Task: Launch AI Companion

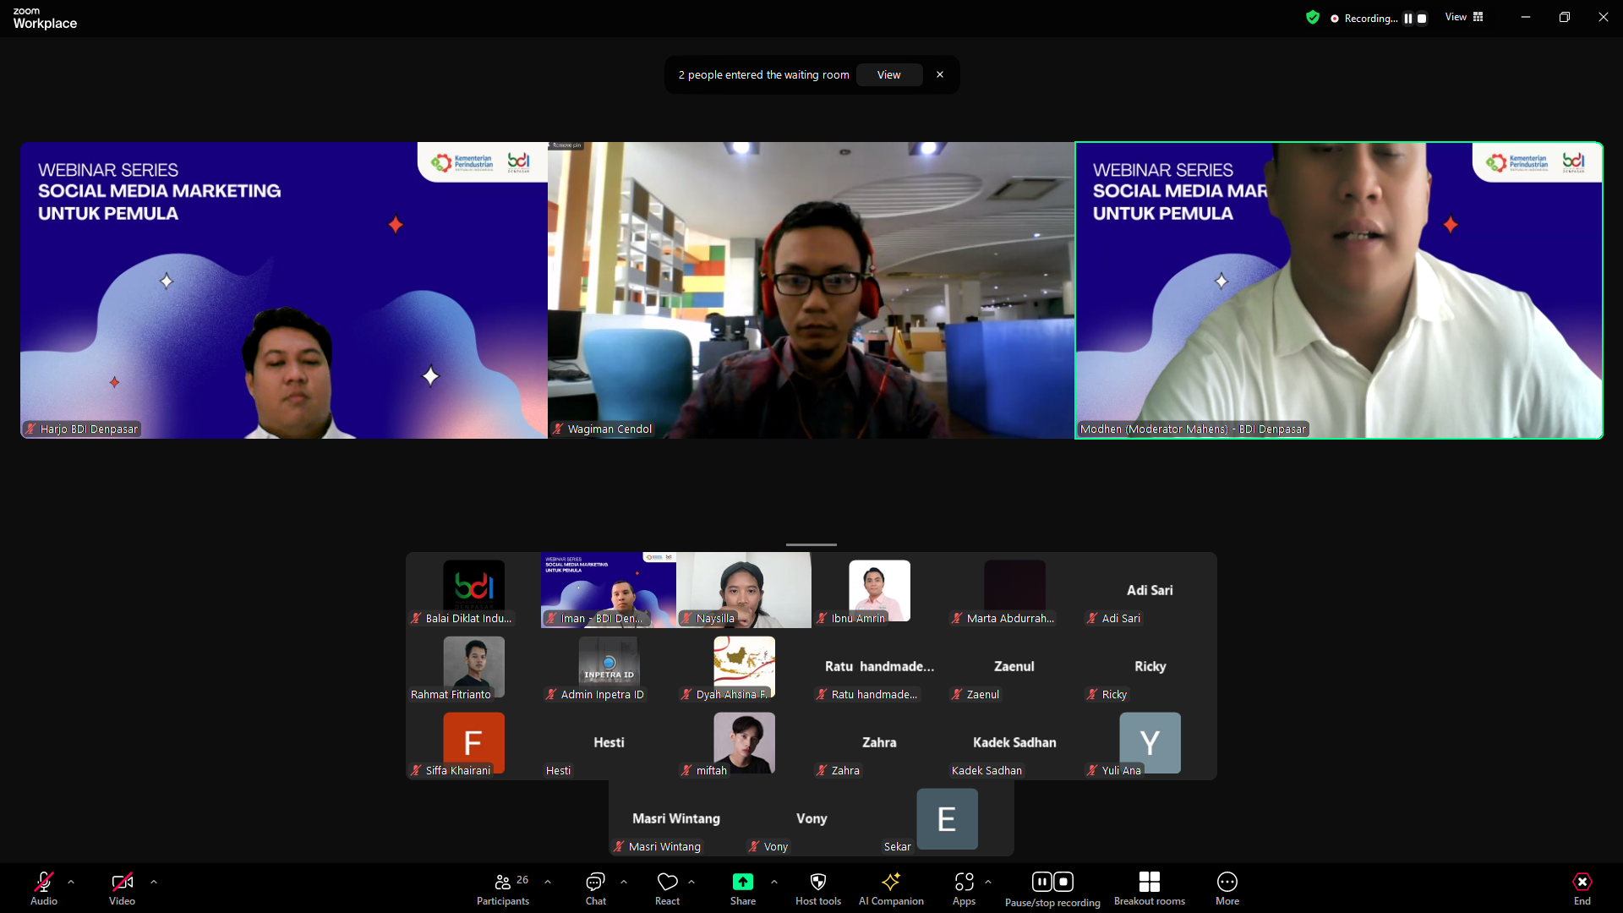Action: 891,888
